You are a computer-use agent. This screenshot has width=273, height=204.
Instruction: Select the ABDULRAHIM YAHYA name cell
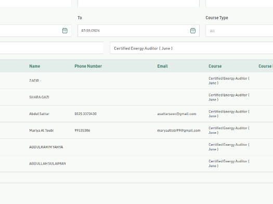click(46, 147)
